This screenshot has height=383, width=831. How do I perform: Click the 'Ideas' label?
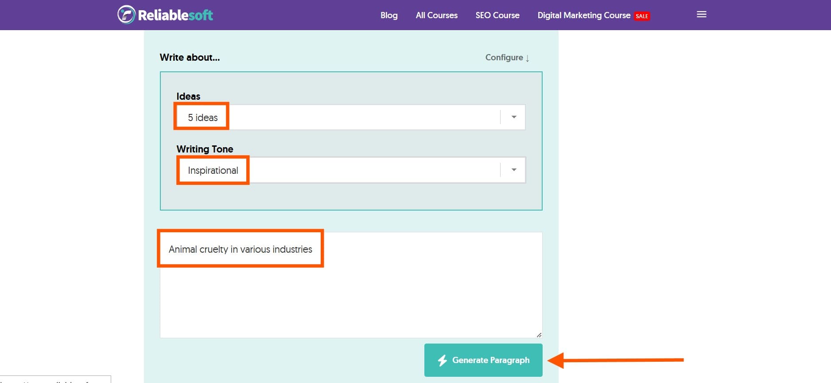(x=188, y=96)
